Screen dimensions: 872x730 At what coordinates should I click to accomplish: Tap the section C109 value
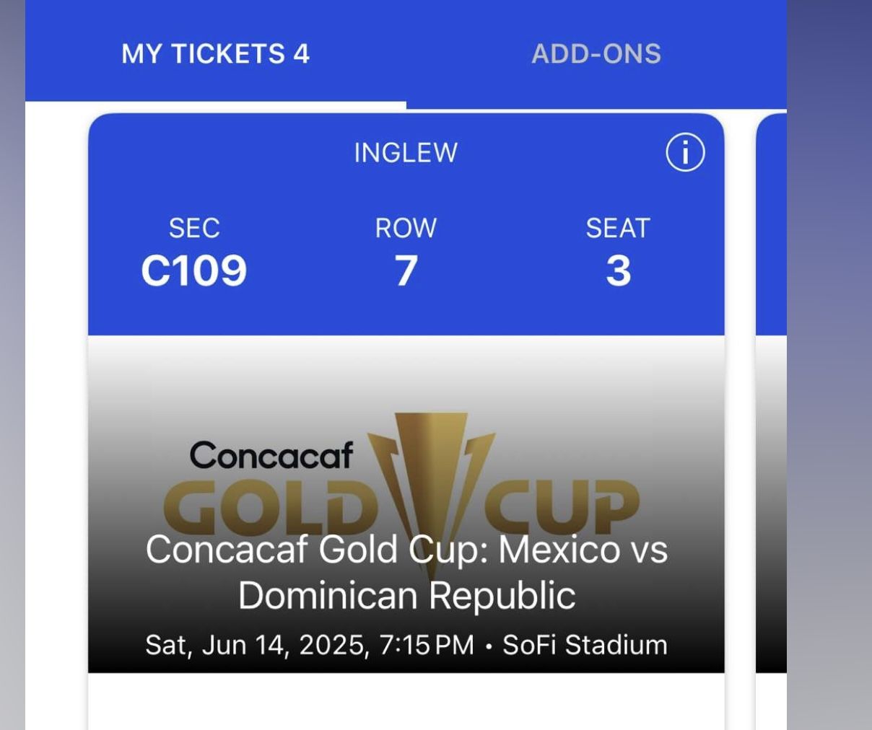coord(193,271)
